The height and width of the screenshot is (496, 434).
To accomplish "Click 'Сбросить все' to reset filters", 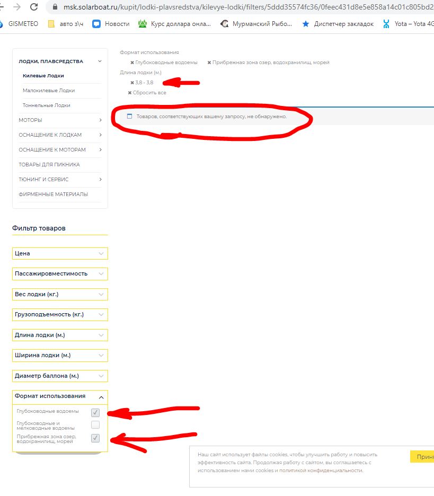I will click(x=149, y=93).
